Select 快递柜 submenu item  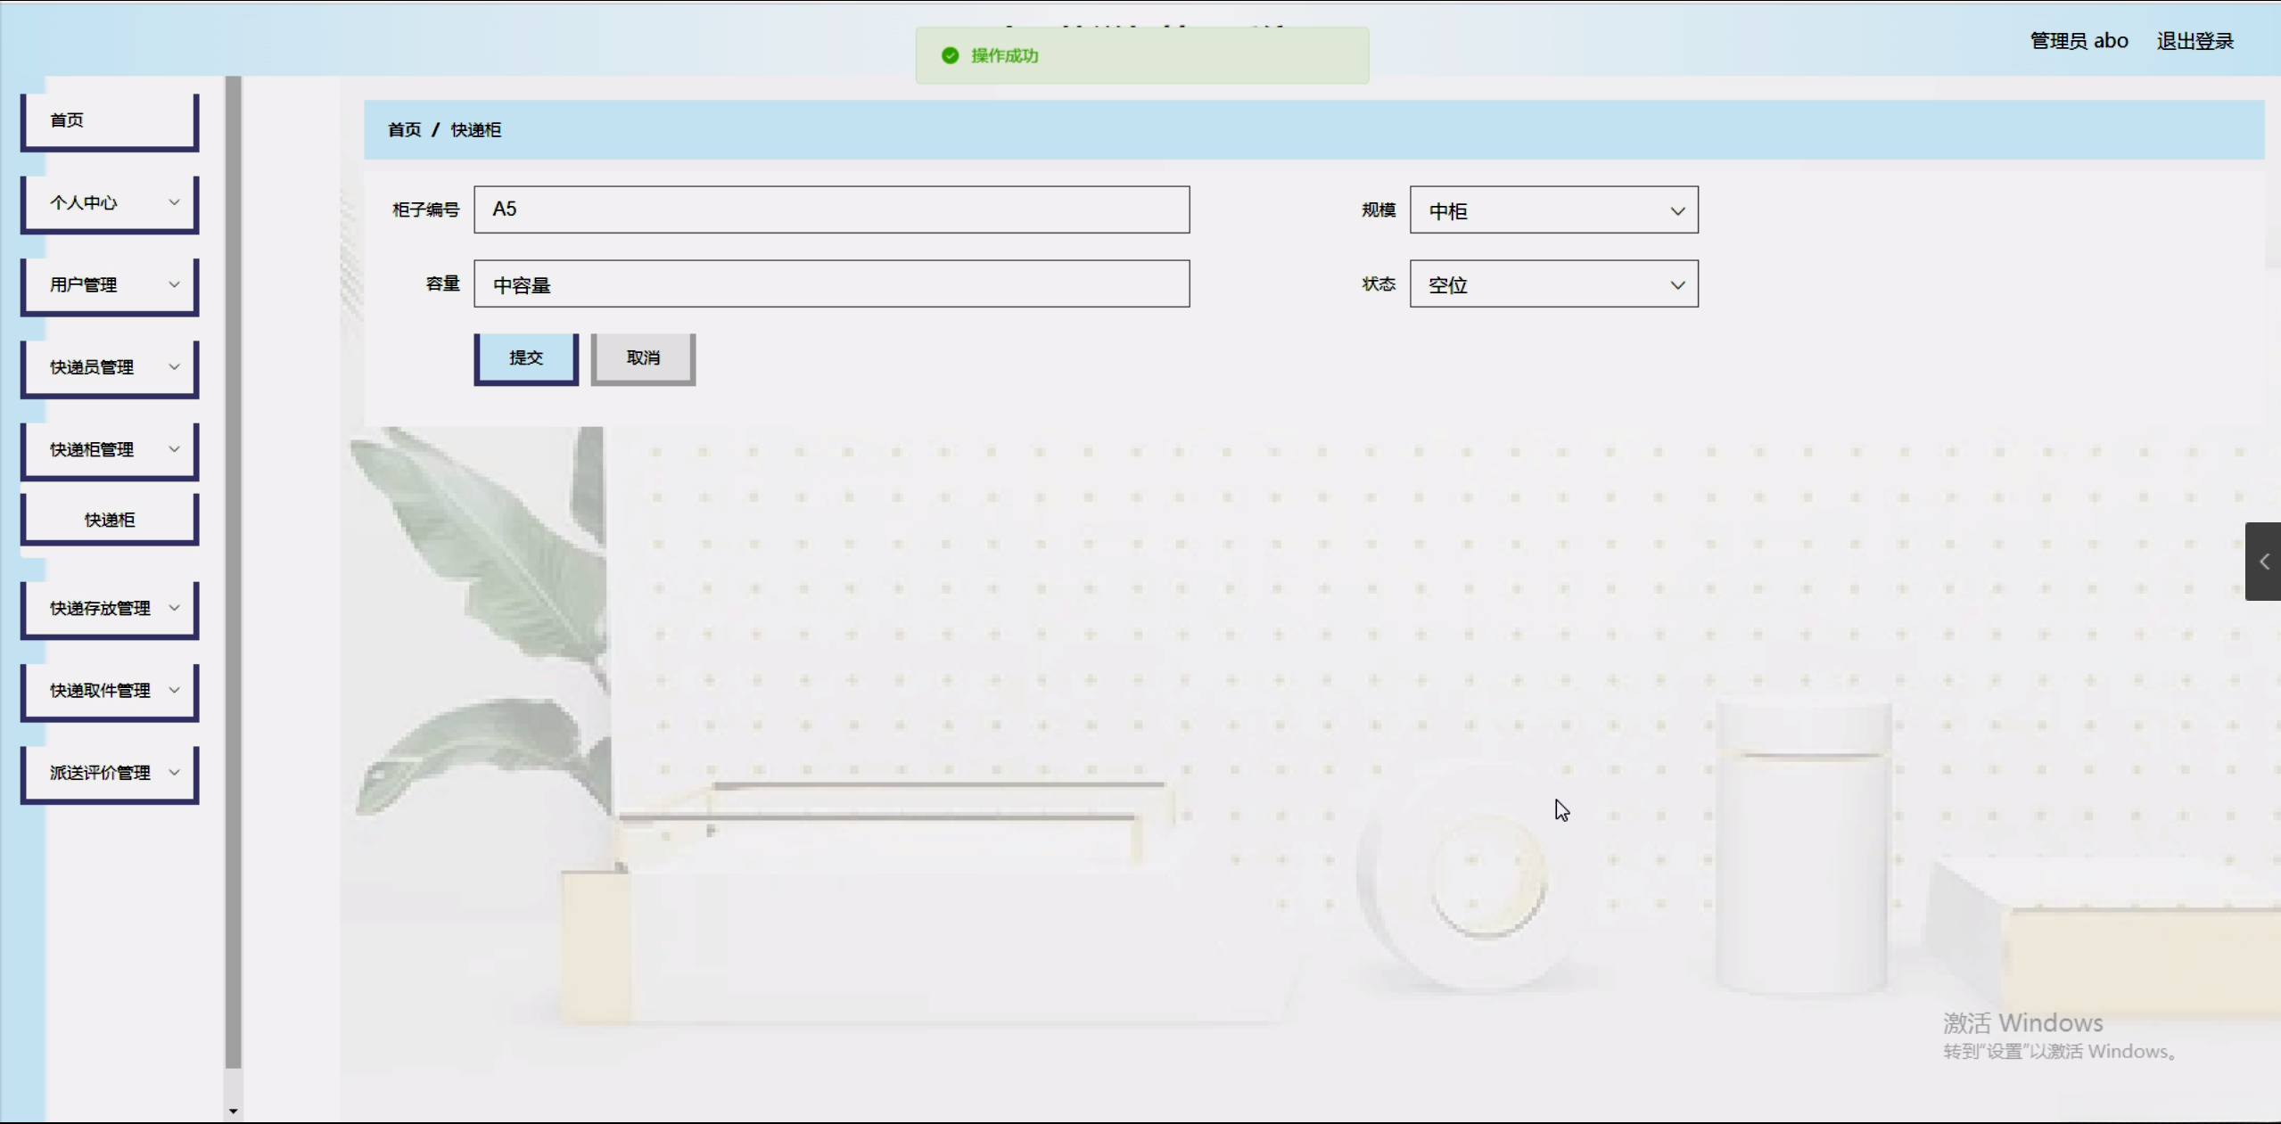coord(109,520)
